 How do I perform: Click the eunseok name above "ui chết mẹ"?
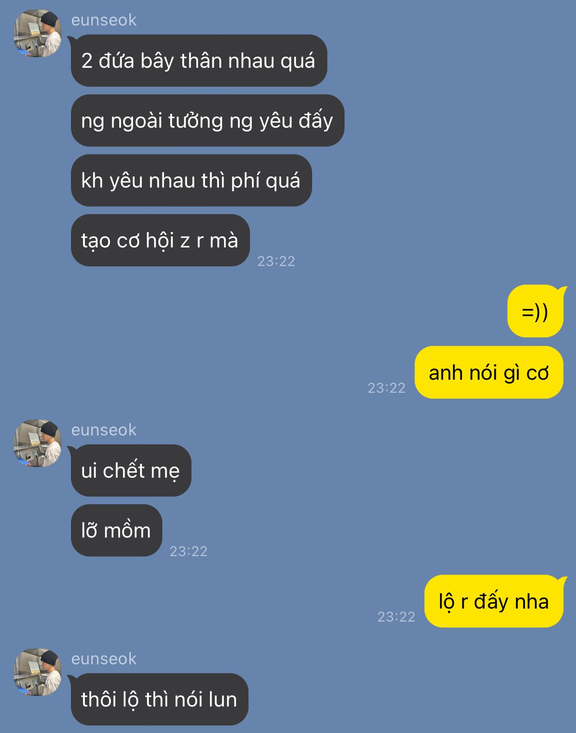[104, 430]
